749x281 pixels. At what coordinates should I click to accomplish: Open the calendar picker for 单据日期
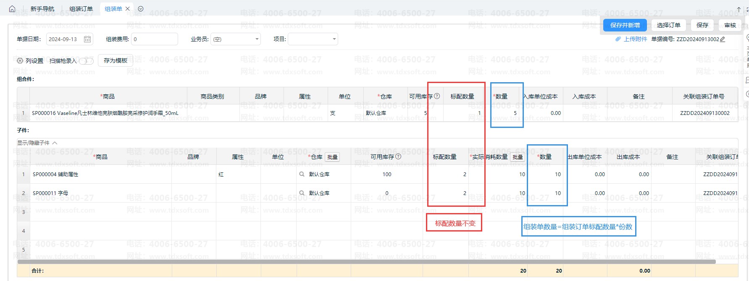point(87,39)
